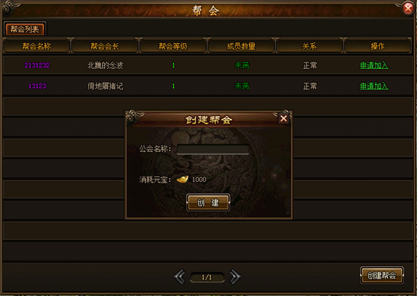The height and width of the screenshot is (296, 417).
Task: Select guild leader 倚地屠猪记
Action: pyautogui.click(x=106, y=86)
